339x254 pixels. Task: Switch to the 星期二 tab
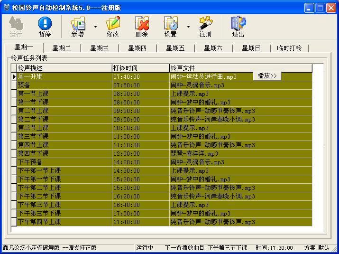(x=62, y=48)
